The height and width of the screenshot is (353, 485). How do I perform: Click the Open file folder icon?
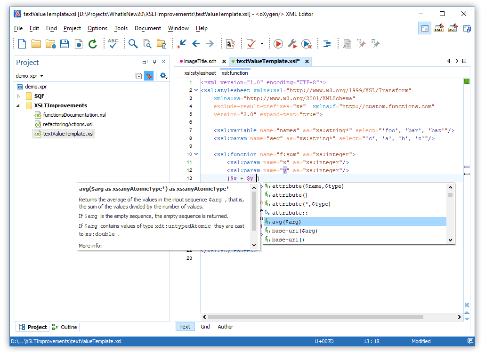pos(36,44)
